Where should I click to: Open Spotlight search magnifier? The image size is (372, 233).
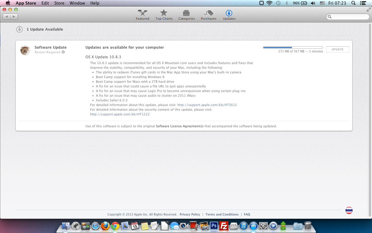pyautogui.click(x=353, y=3)
